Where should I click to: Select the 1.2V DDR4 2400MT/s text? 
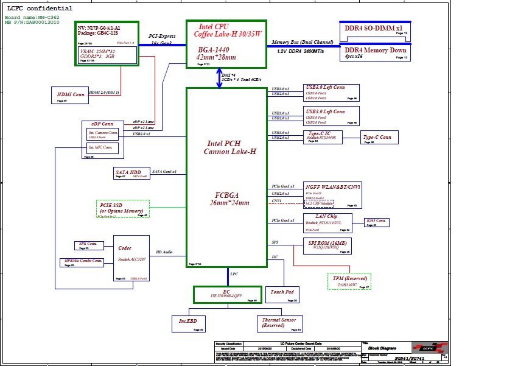(300, 51)
